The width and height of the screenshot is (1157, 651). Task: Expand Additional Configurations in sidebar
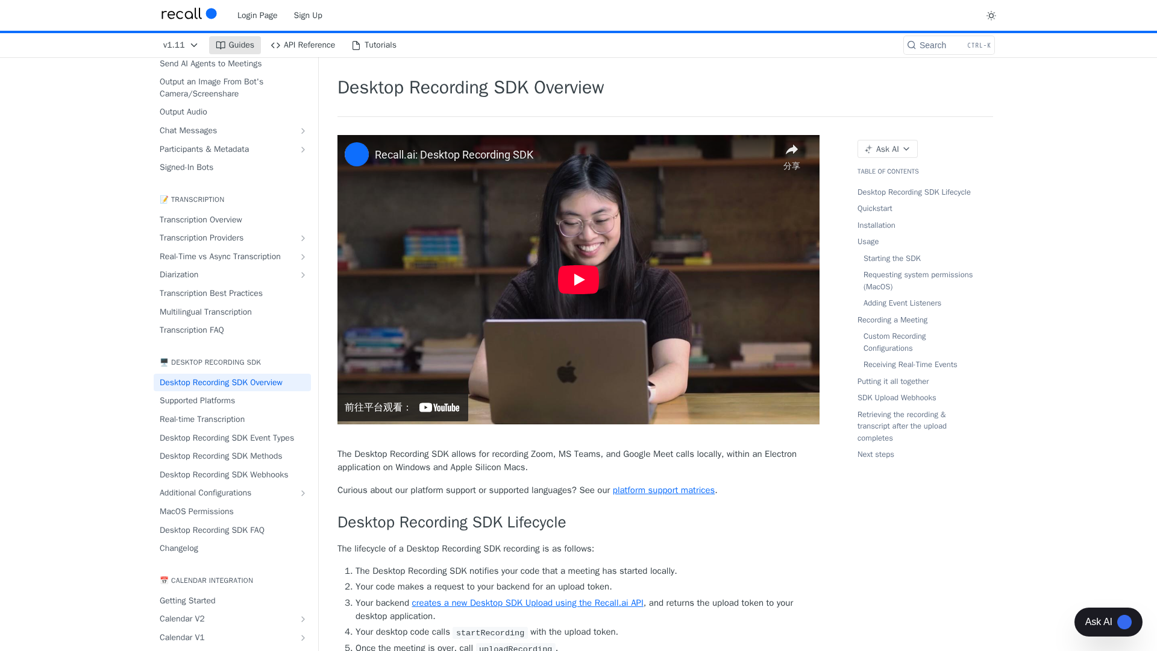pyautogui.click(x=303, y=493)
